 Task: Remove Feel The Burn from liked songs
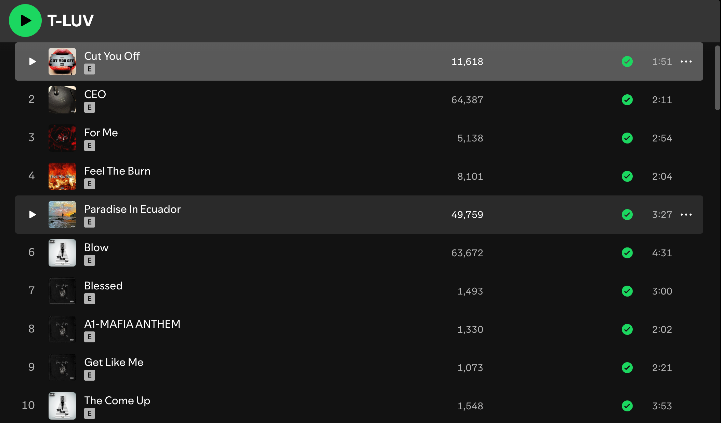[627, 176]
